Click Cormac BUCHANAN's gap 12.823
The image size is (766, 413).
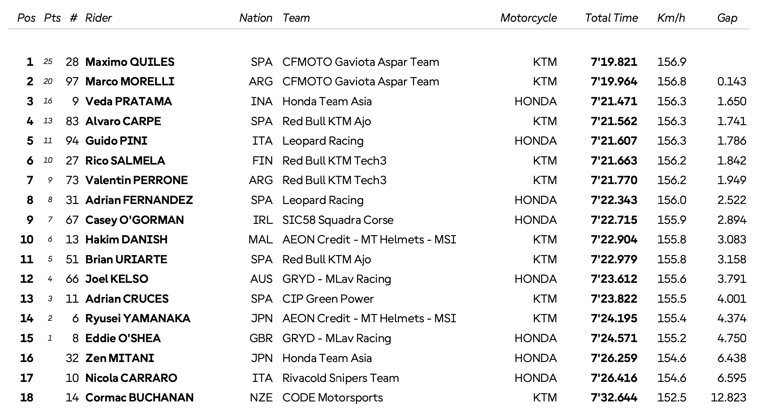pos(728,397)
